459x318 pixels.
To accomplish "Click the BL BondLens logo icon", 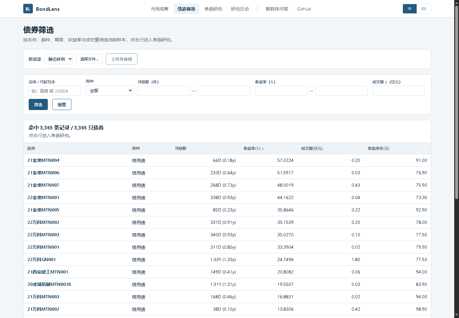I will click(x=28, y=9).
